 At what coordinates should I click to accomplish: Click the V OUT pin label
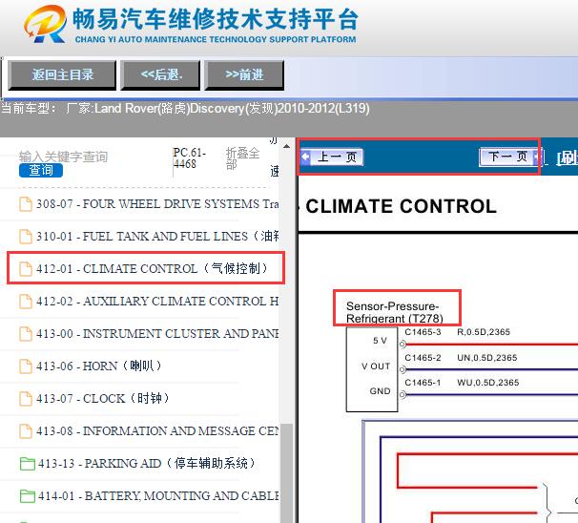click(x=376, y=366)
